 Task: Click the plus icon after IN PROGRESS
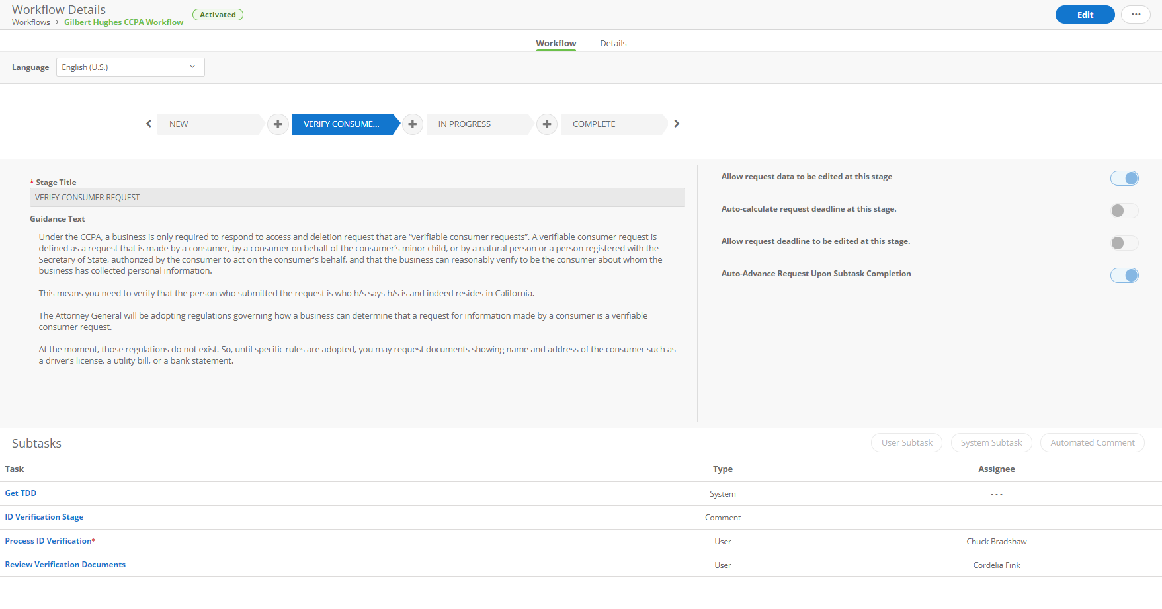tap(546, 124)
